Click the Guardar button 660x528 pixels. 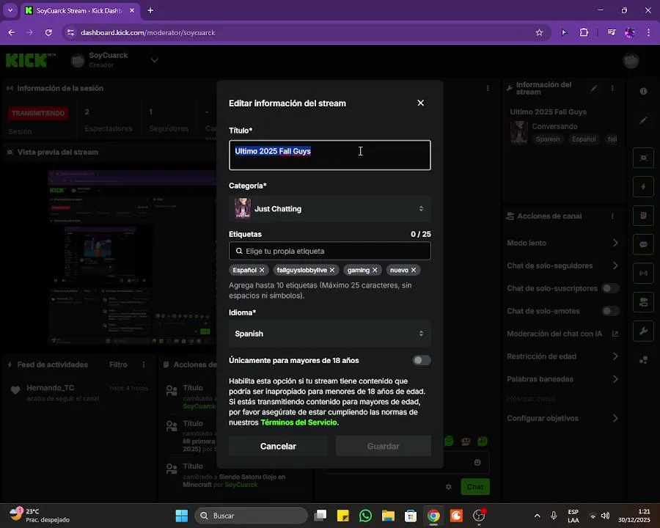pyautogui.click(x=383, y=447)
